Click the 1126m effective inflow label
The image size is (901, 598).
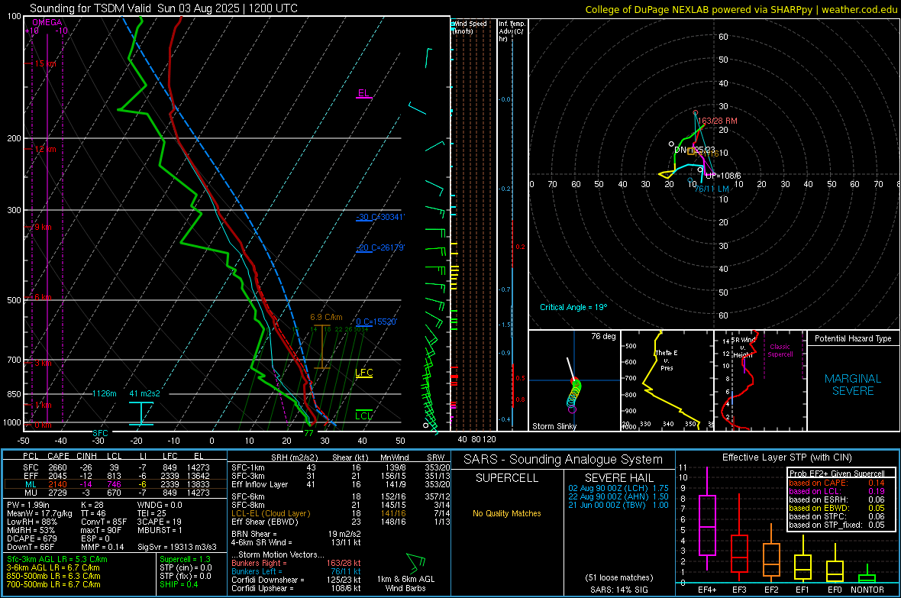coord(105,393)
